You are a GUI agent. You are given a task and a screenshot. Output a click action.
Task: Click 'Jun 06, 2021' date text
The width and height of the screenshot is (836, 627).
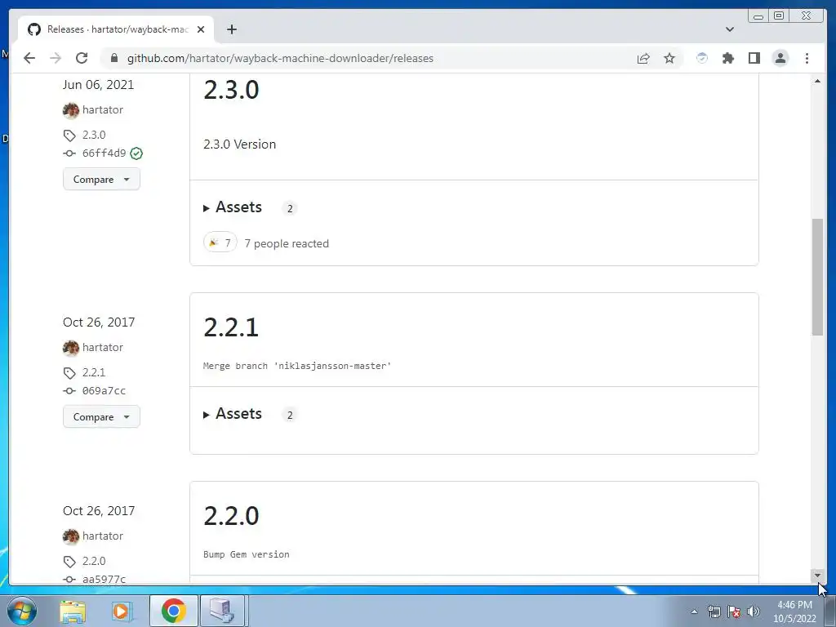98,85
